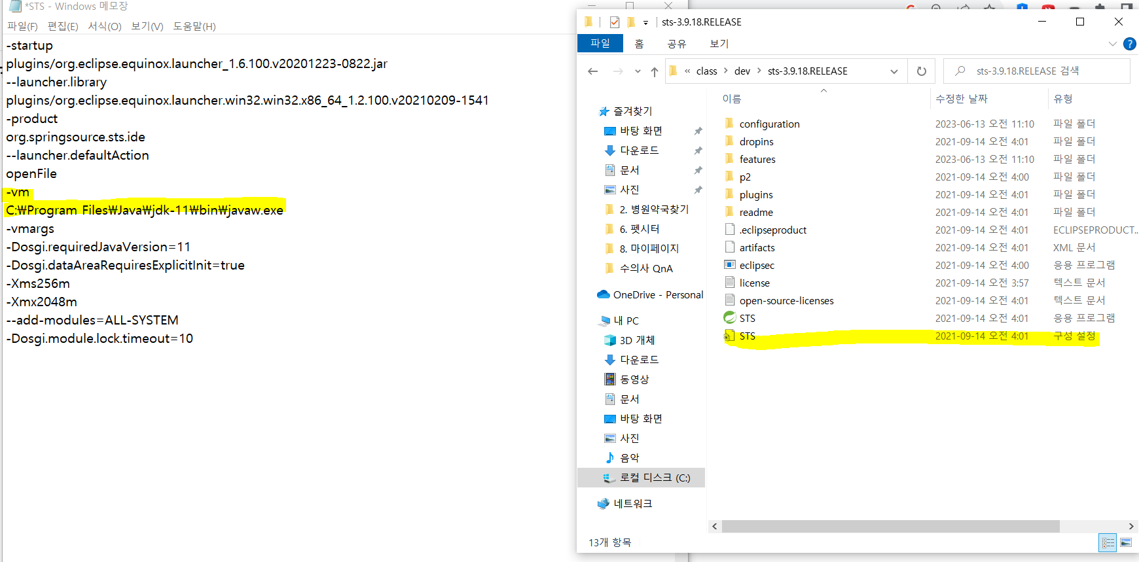Open the 2. 병원약국찾기 folder shortcut

[x=654, y=209]
